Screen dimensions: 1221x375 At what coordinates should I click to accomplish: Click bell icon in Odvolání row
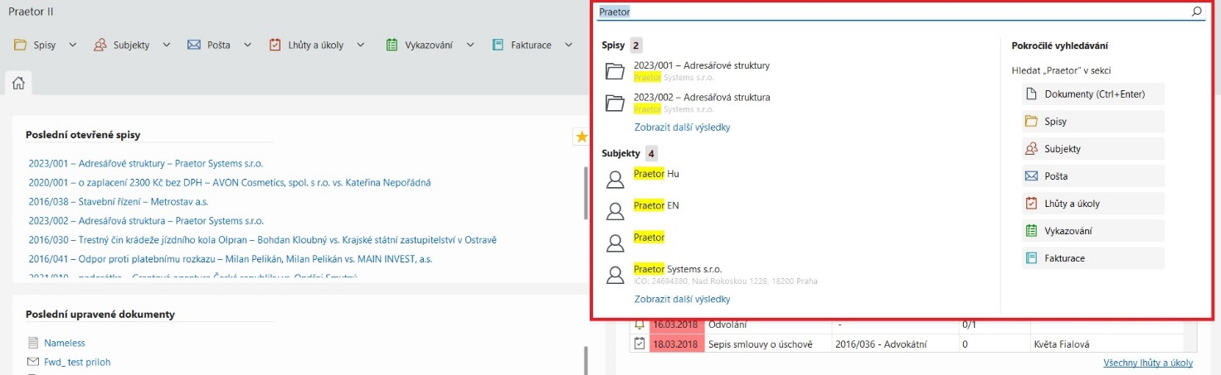[639, 325]
